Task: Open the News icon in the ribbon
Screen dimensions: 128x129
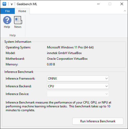Action: coord(18,22)
